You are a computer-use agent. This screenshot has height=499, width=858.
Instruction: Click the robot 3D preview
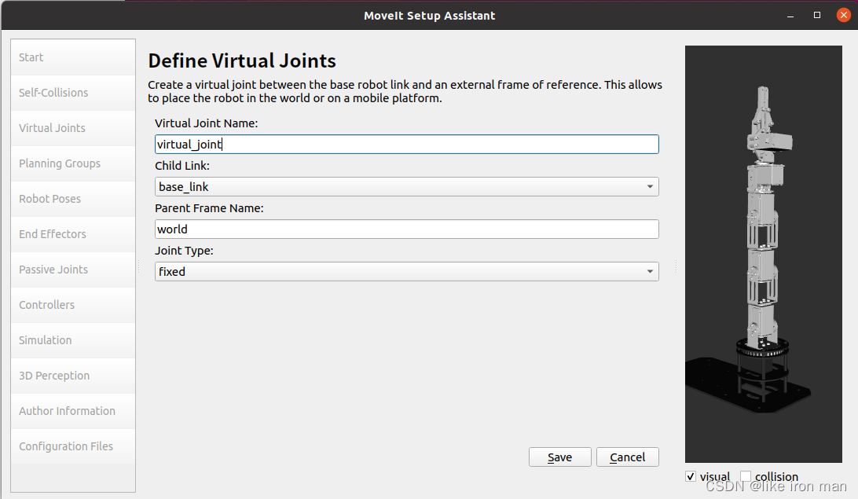[x=764, y=254]
